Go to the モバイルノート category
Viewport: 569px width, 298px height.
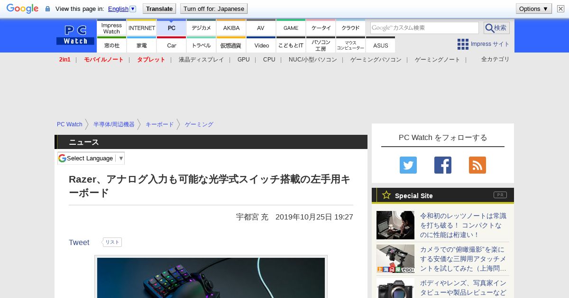pos(104,60)
